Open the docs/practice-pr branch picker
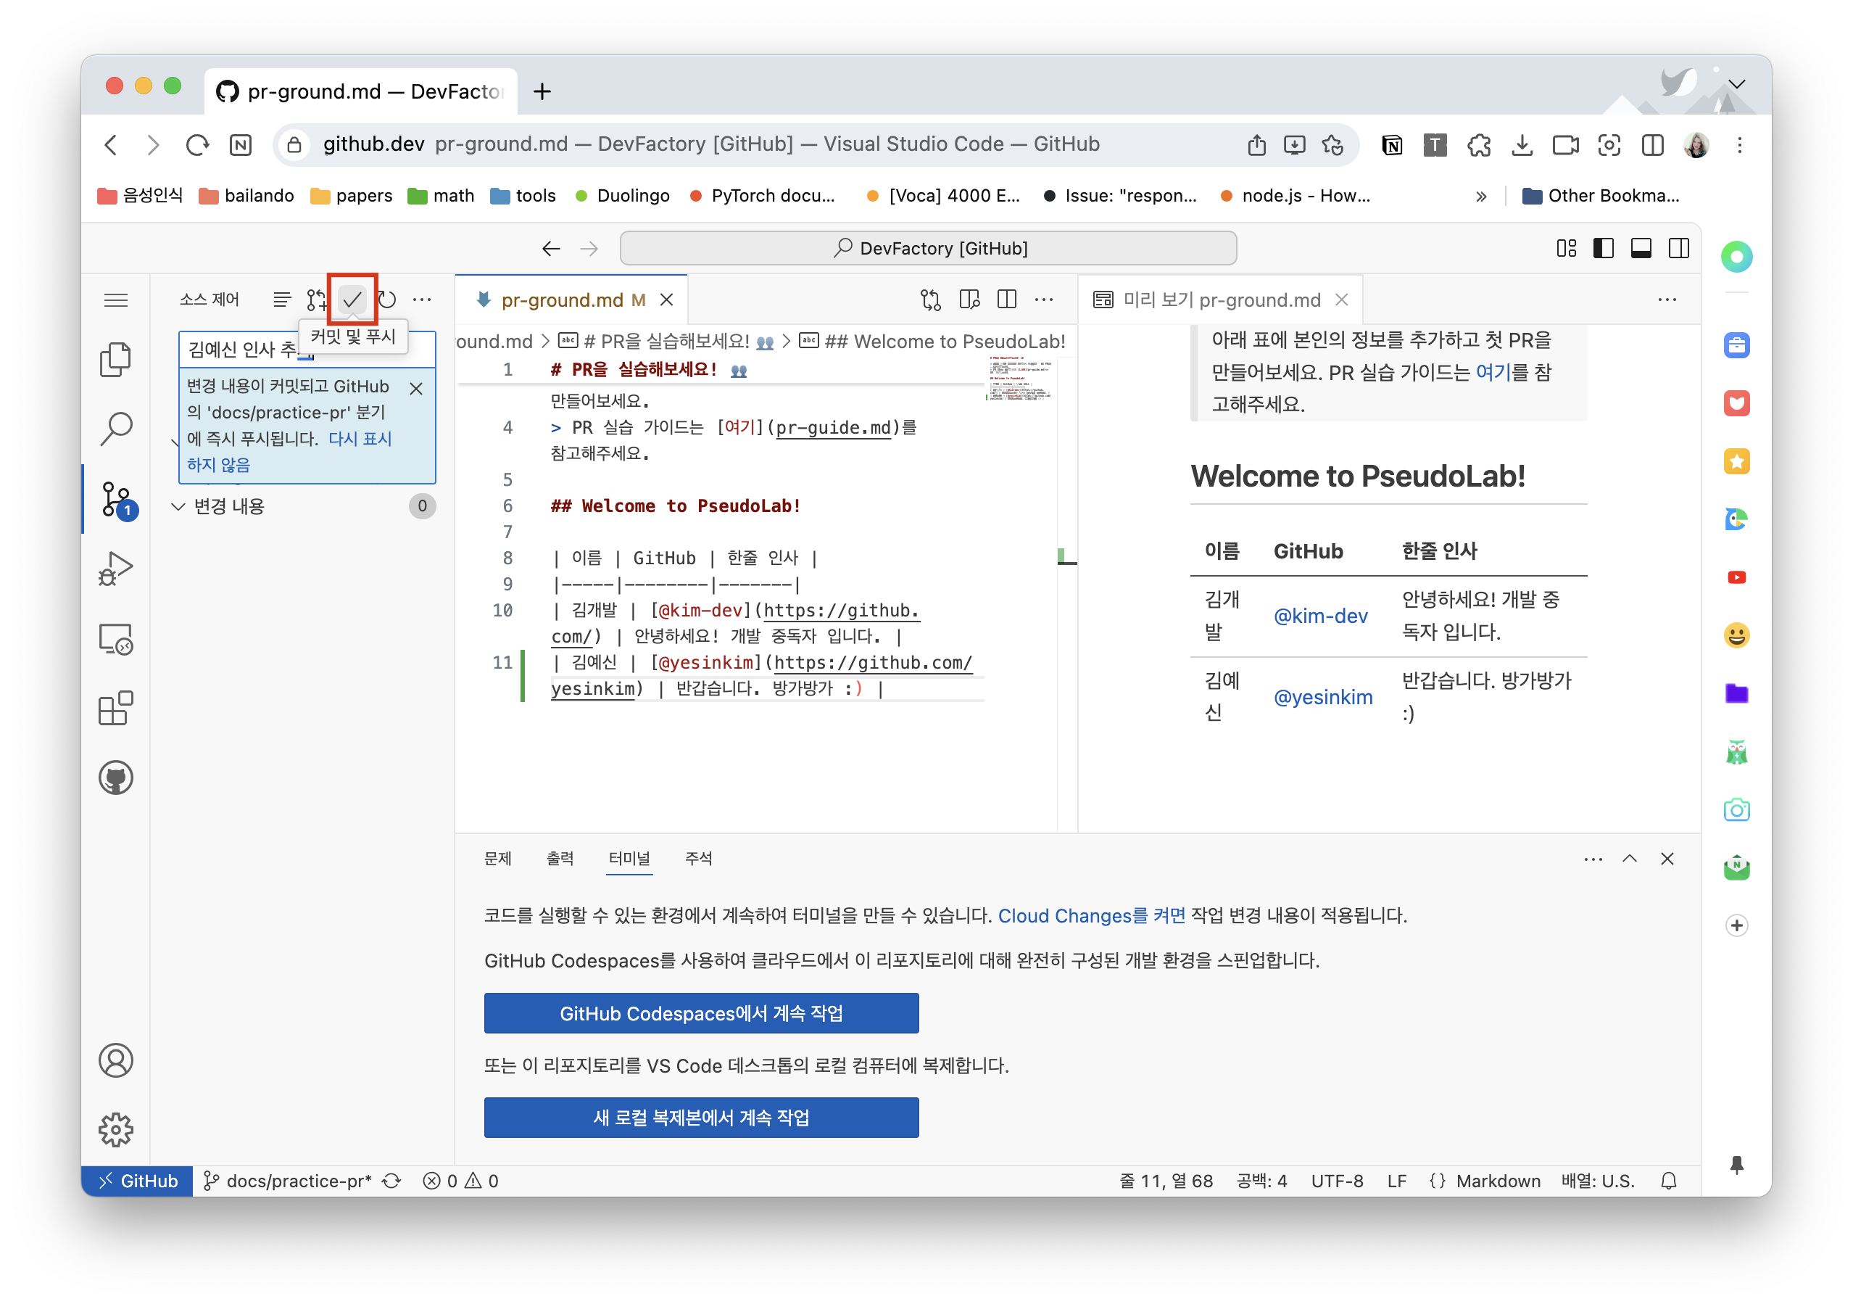Viewport: 1853px width, 1304px height. coord(287,1181)
